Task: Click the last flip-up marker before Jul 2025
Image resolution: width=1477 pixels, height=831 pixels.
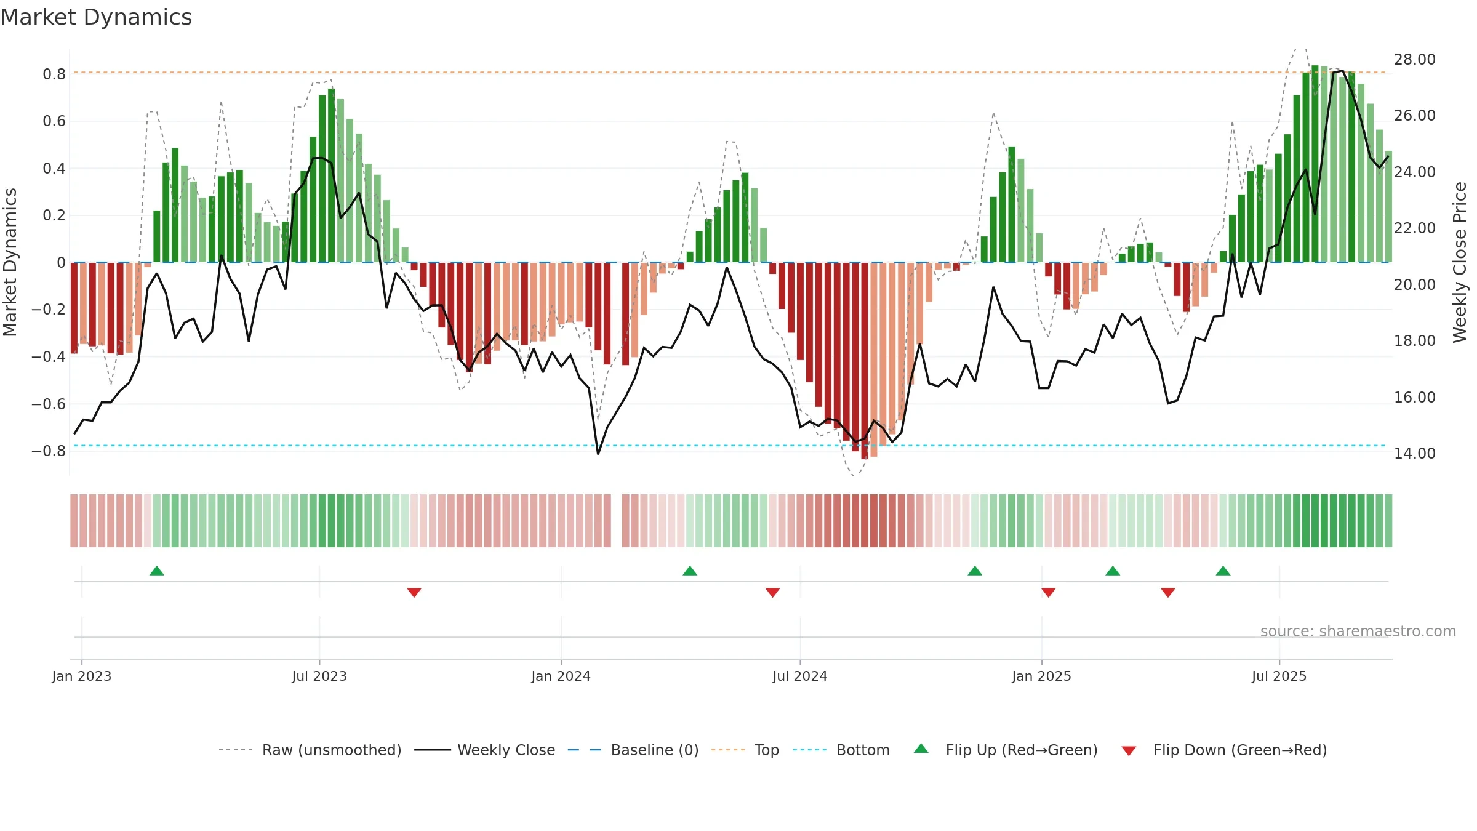Action: (1223, 571)
